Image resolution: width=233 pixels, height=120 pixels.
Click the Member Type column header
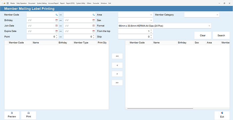coord(85,43)
